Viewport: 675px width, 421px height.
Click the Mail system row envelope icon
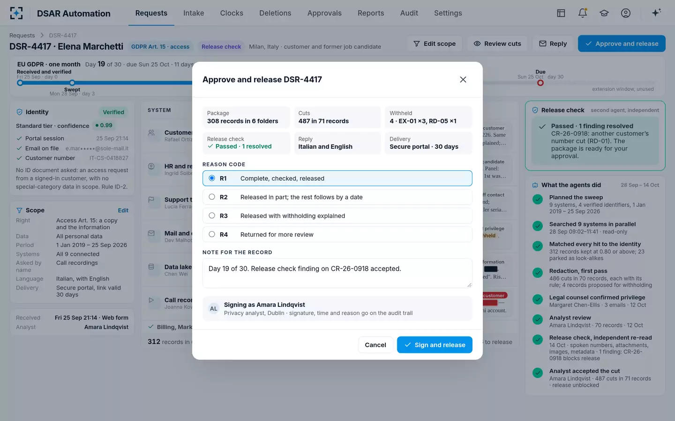point(151,233)
